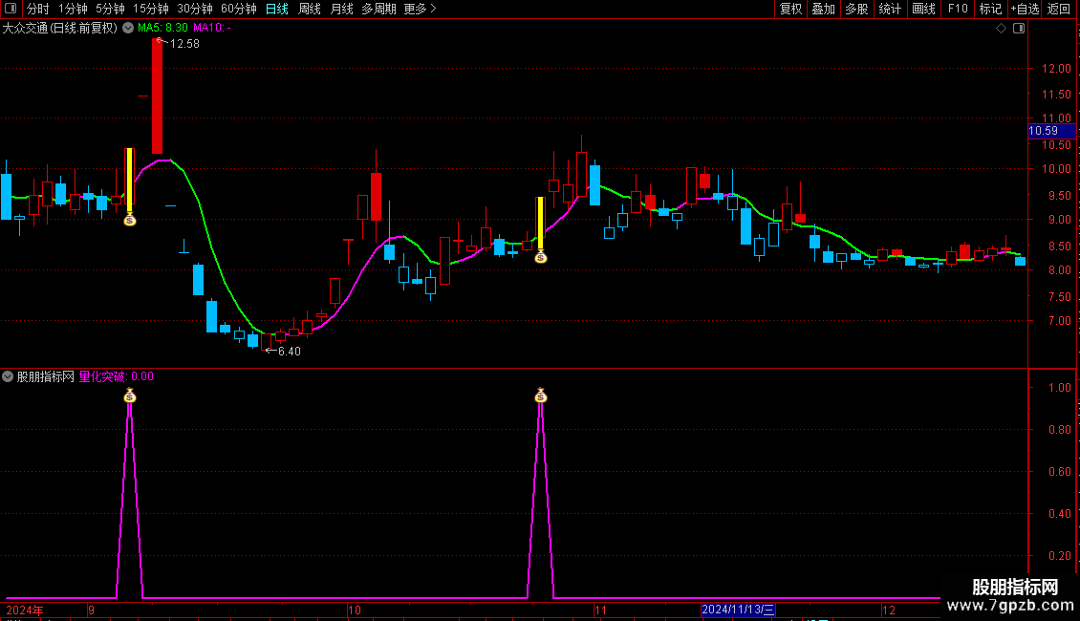Image resolution: width=1080 pixels, height=621 pixels.
Task: Click the money bag under late-October's yellow candle
Action: (x=541, y=257)
